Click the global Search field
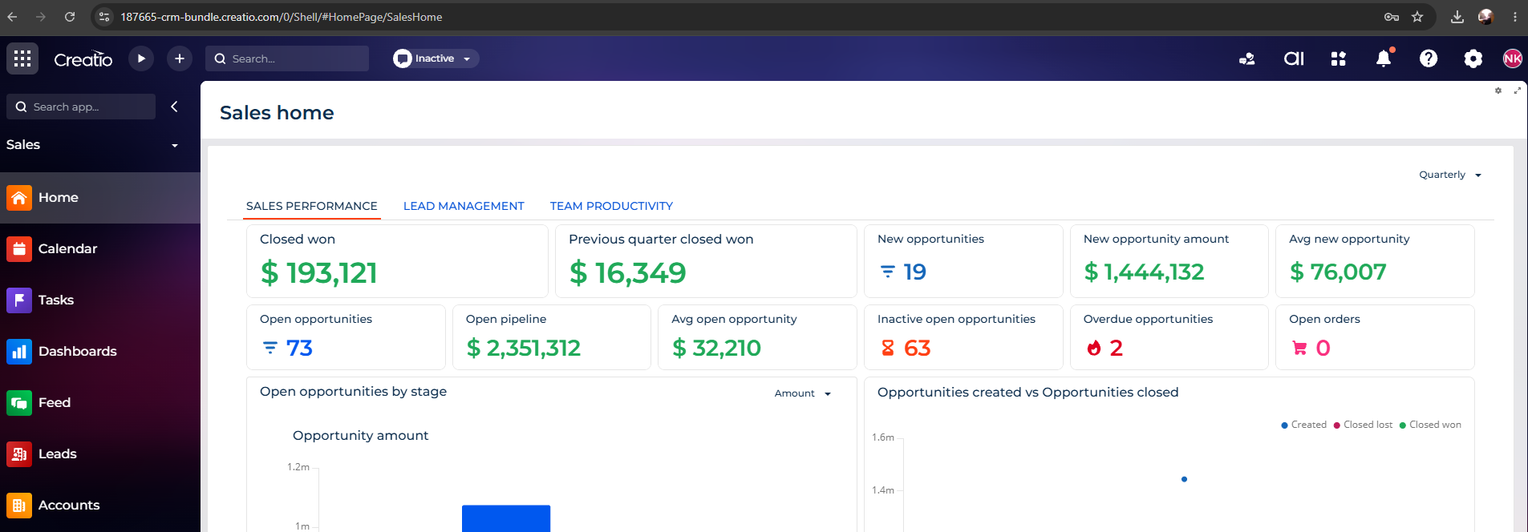This screenshot has height=532, width=1528. 287,58
